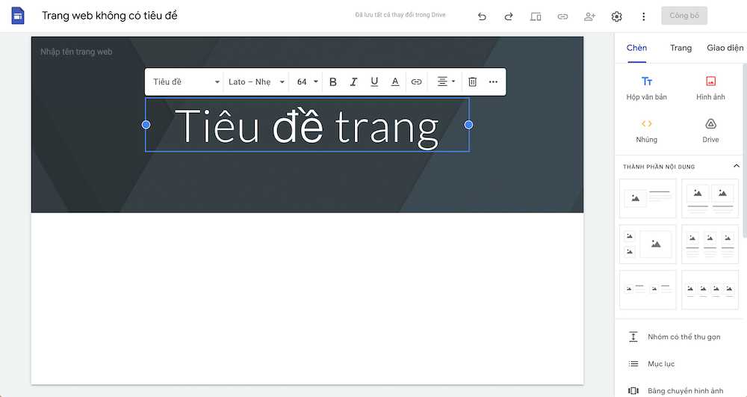
Task: Click the 'Nhập tên trang web' field
Action: 76,52
